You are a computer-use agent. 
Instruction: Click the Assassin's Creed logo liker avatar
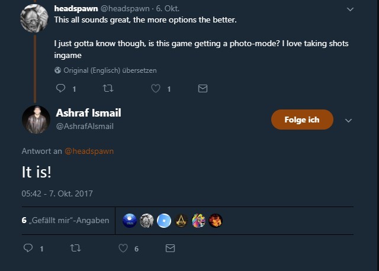click(181, 221)
